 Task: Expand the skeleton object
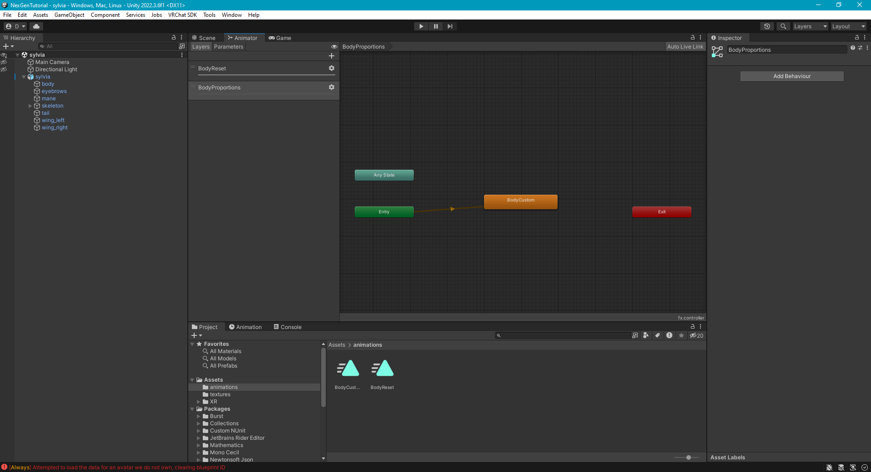tap(30, 106)
